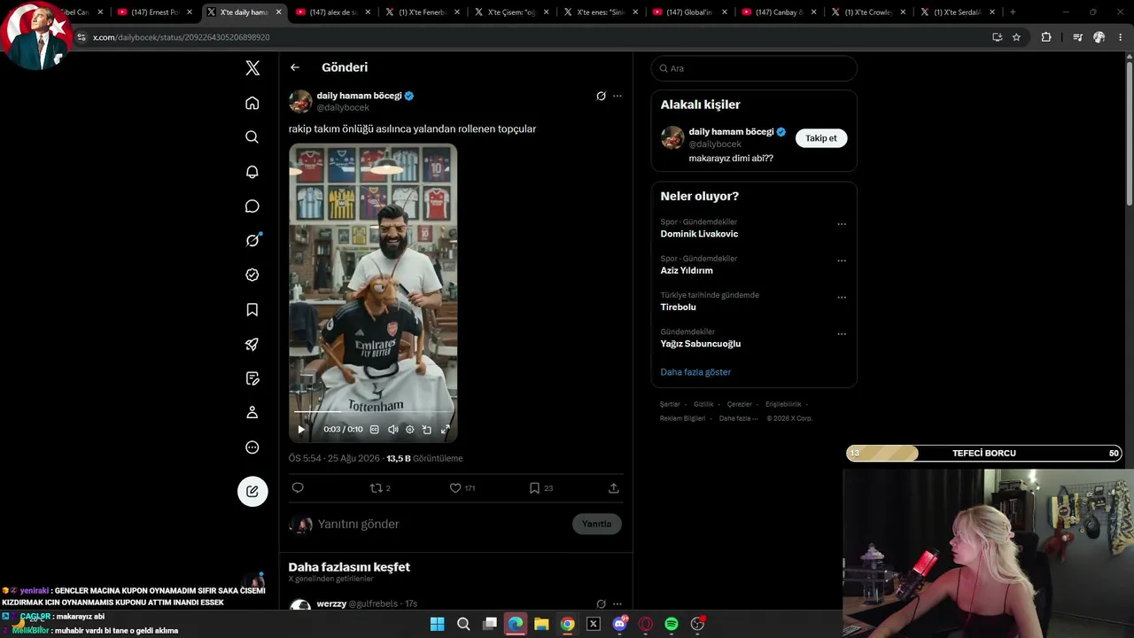Share the post via the upload icon
This screenshot has width=1134, height=638.
613,488
